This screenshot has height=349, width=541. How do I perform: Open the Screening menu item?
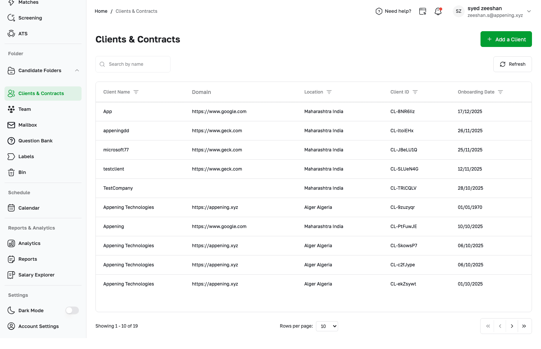(x=43, y=18)
